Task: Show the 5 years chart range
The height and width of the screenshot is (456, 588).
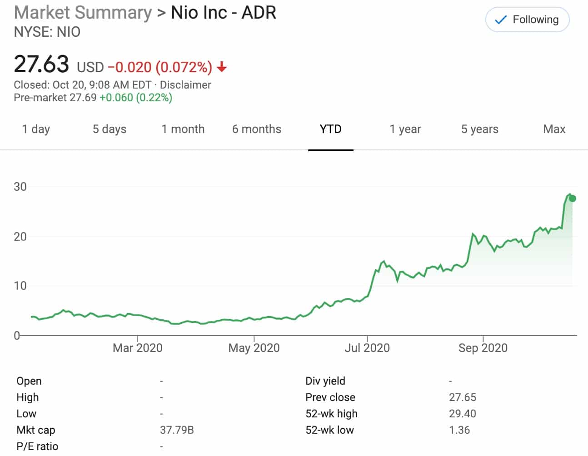Action: click(x=478, y=129)
